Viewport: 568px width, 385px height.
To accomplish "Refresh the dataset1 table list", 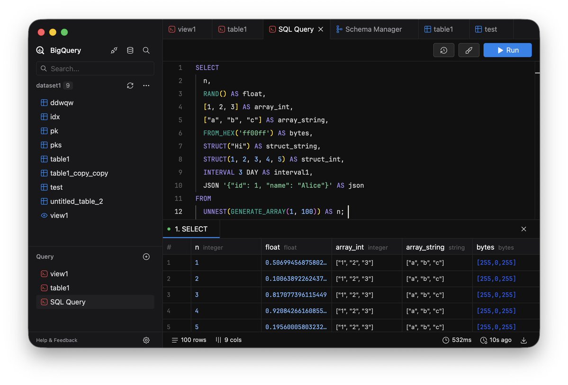I will point(130,86).
